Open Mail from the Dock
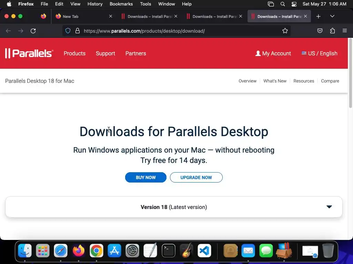Image resolution: width=353 pixels, height=264 pixels. [248, 251]
